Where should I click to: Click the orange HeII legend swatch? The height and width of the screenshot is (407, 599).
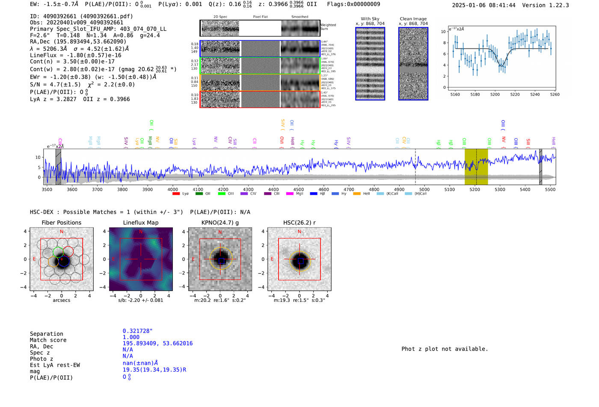[x=357, y=194]
